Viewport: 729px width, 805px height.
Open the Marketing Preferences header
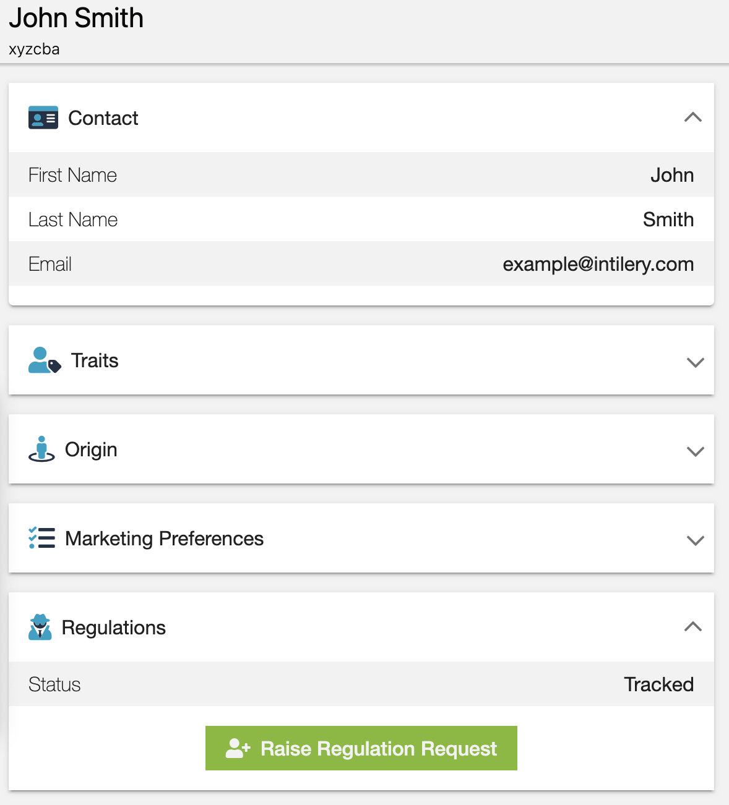tap(361, 538)
